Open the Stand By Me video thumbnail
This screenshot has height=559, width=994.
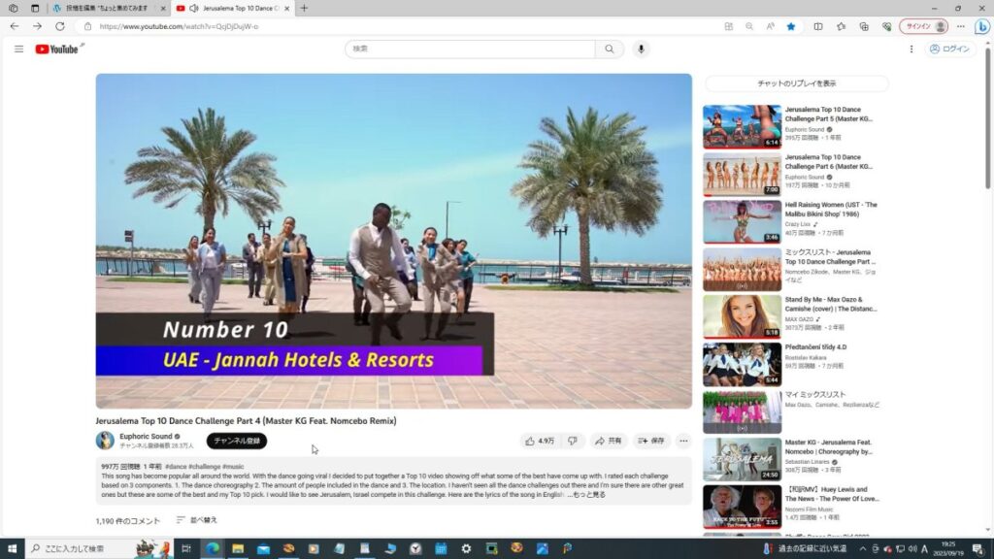click(x=742, y=316)
